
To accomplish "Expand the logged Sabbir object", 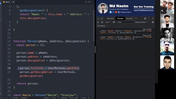I will [x=100, y=38].
